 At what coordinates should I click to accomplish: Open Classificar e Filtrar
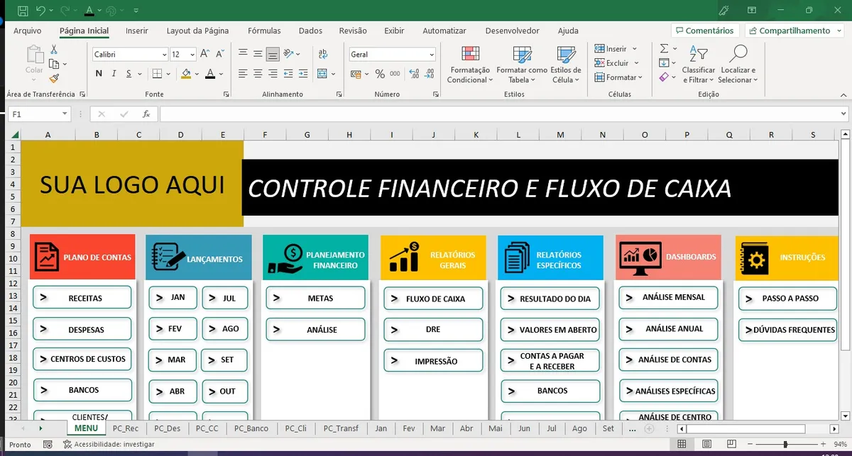tap(698, 64)
